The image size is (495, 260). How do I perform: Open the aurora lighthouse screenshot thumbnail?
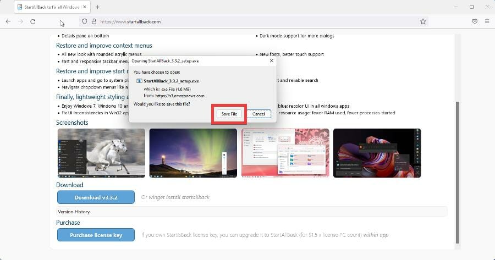pyautogui.click(x=193, y=153)
